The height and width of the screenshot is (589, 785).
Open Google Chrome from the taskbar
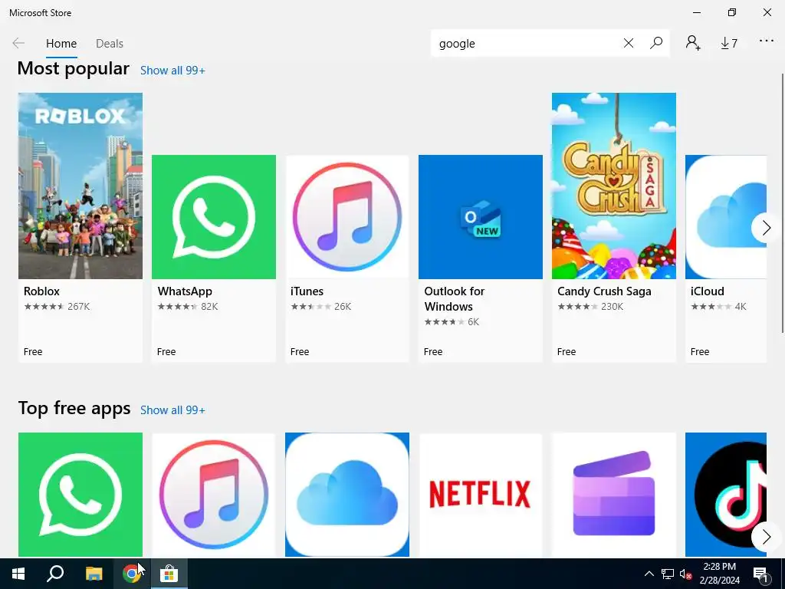pos(131,574)
